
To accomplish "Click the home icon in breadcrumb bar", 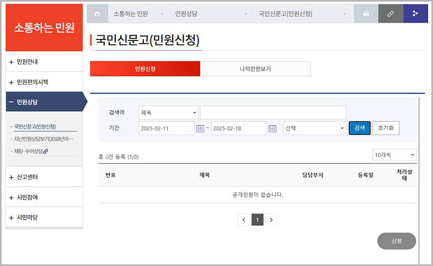I will point(97,14).
